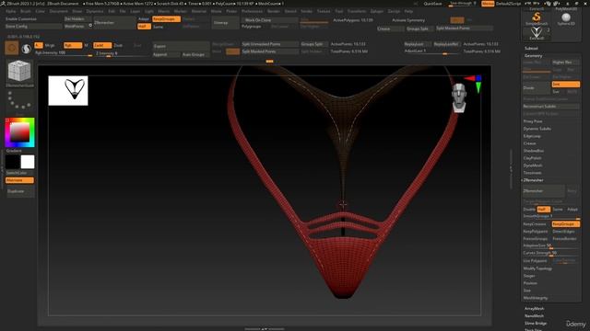
Task: Click the Menus button in the title bar
Action: click(x=488, y=4)
